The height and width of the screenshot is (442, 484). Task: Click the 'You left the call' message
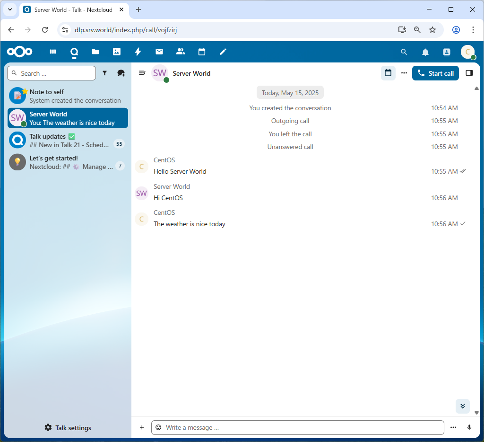[290, 134]
